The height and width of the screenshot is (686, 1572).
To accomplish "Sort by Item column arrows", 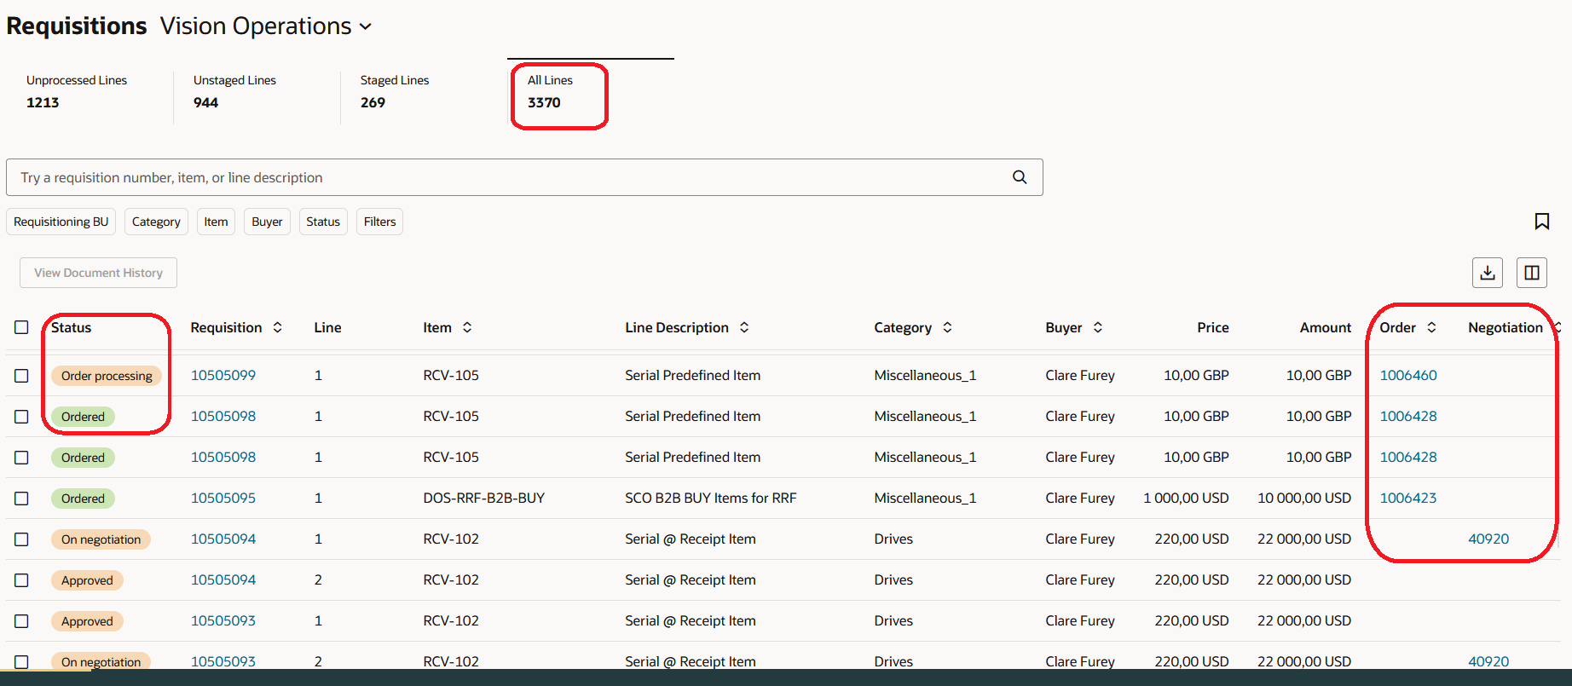I will coord(467,327).
